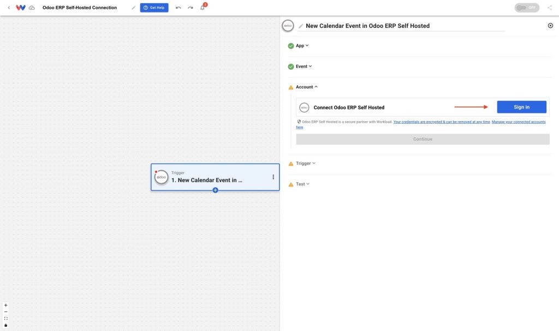The image size is (559, 331).
Task: Click the workflow title Odoo ERP Self-Hosted Connection
Action: pyautogui.click(x=80, y=8)
